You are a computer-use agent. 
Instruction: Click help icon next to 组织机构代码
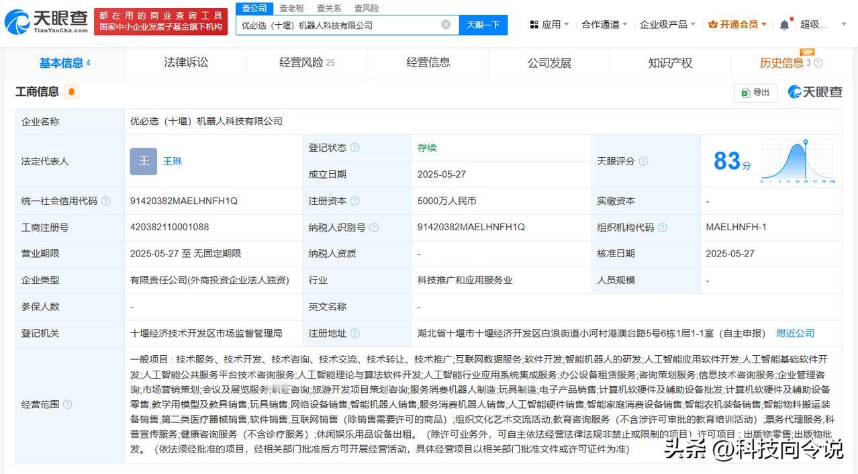click(663, 228)
